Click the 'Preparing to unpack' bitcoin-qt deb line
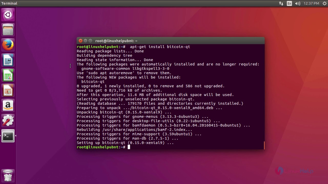This screenshot has width=328, height=184. [x=149, y=108]
